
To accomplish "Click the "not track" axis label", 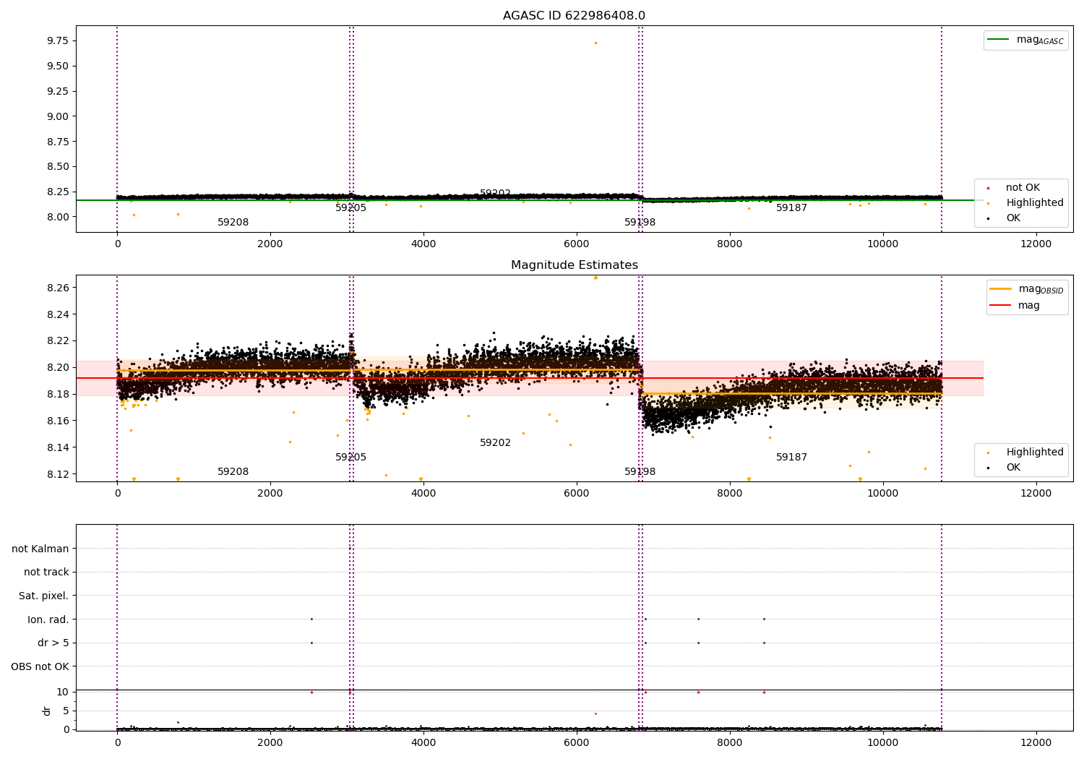I will point(46,572).
